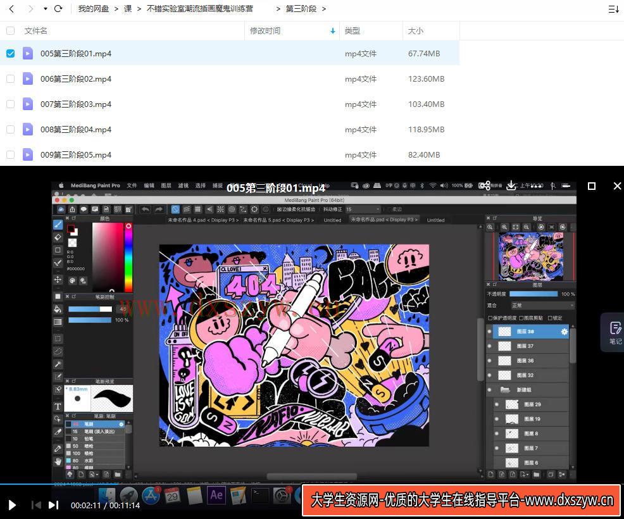
Task: Go back to the previous folder
Action: [x=11, y=9]
